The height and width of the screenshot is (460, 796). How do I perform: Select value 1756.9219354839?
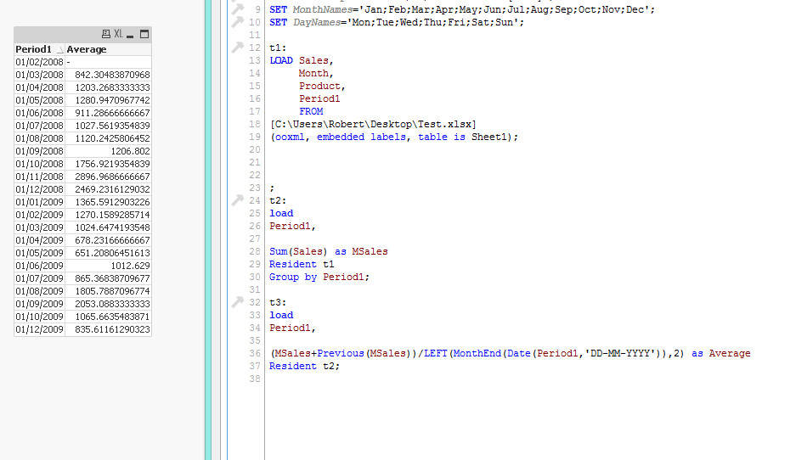point(108,164)
